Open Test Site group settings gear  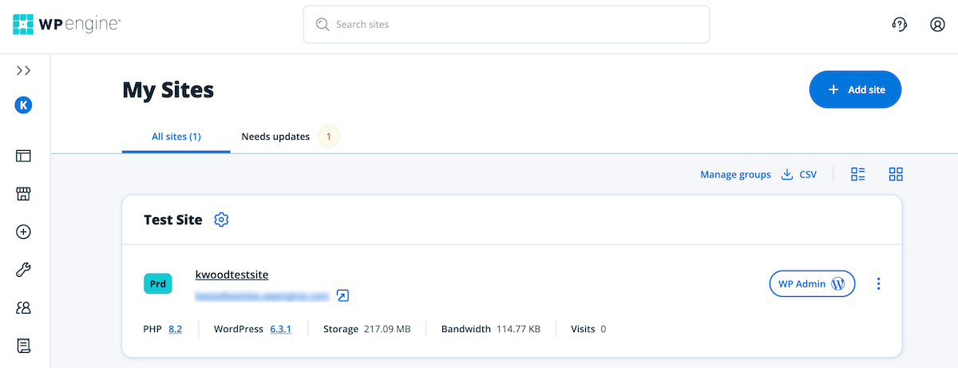[x=222, y=220]
